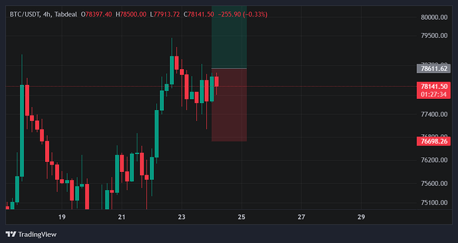This screenshot has height=243, width=458.
Task: Click the countdown timer 01:27:34
Action: pyautogui.click(x=433, y=94)
